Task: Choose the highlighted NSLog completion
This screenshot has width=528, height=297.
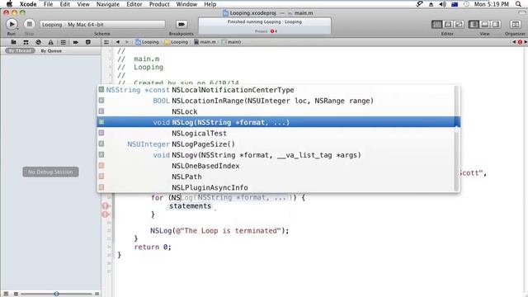Action: (x=279, y=122)
